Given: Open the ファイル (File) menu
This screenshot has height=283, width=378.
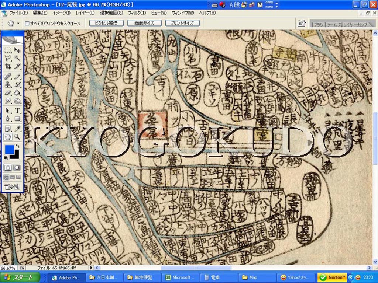Looking at the screenshot, I should point(18,13).
